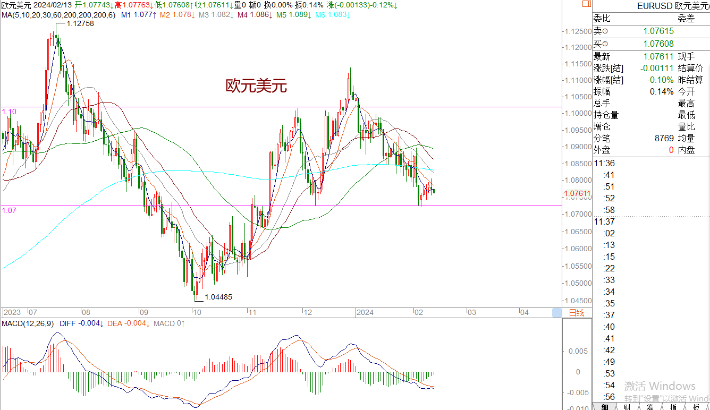Click the DEA -0.004 value
The height and width of the screenshot is (410, 710).
[x=129, y=323]
